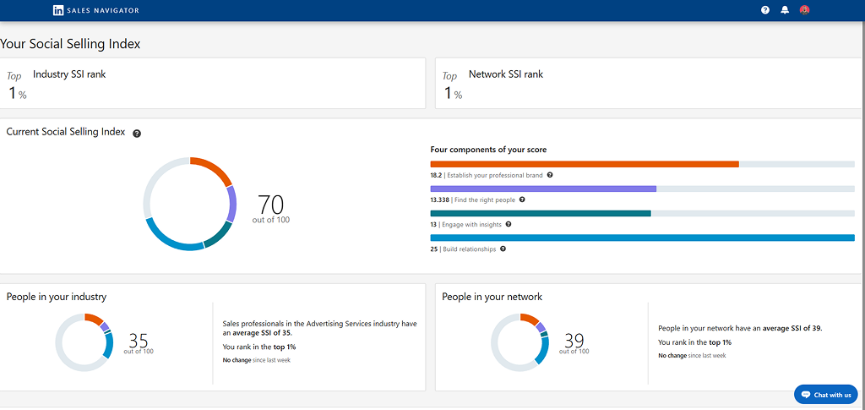Screen dimensions: 865x410
Task: Click the industry donut chart showing 35
Action: [x=84, y=342]
